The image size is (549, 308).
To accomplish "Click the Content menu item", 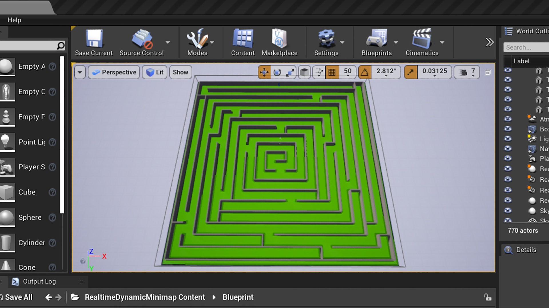I will tap(243, 42).
